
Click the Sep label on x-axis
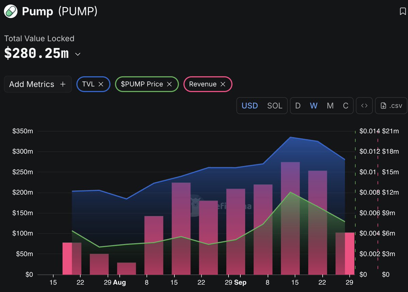240,282
